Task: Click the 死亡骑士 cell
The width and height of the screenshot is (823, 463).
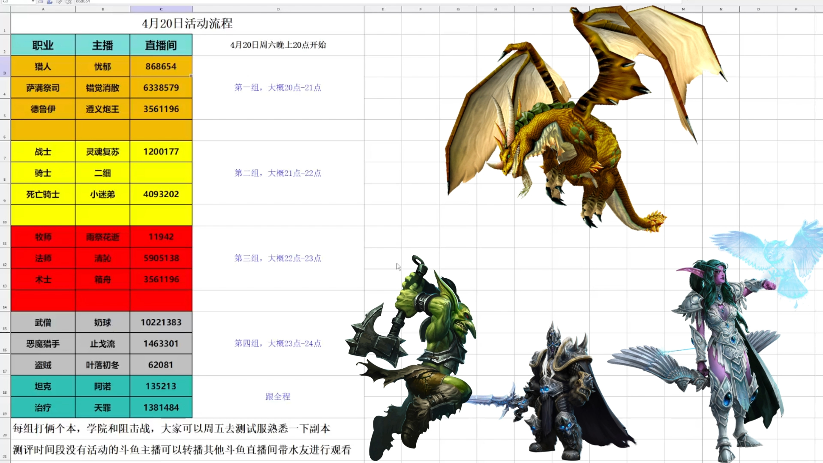Action: pyautogui.click(x=43, y=194)
